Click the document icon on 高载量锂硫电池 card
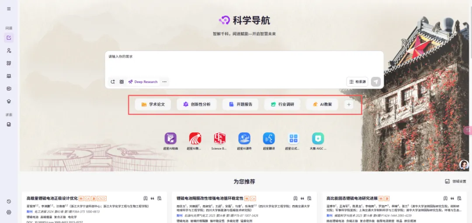Image resolution: width=472 pixels, height=223 pixels. click(x=160, y=198)
